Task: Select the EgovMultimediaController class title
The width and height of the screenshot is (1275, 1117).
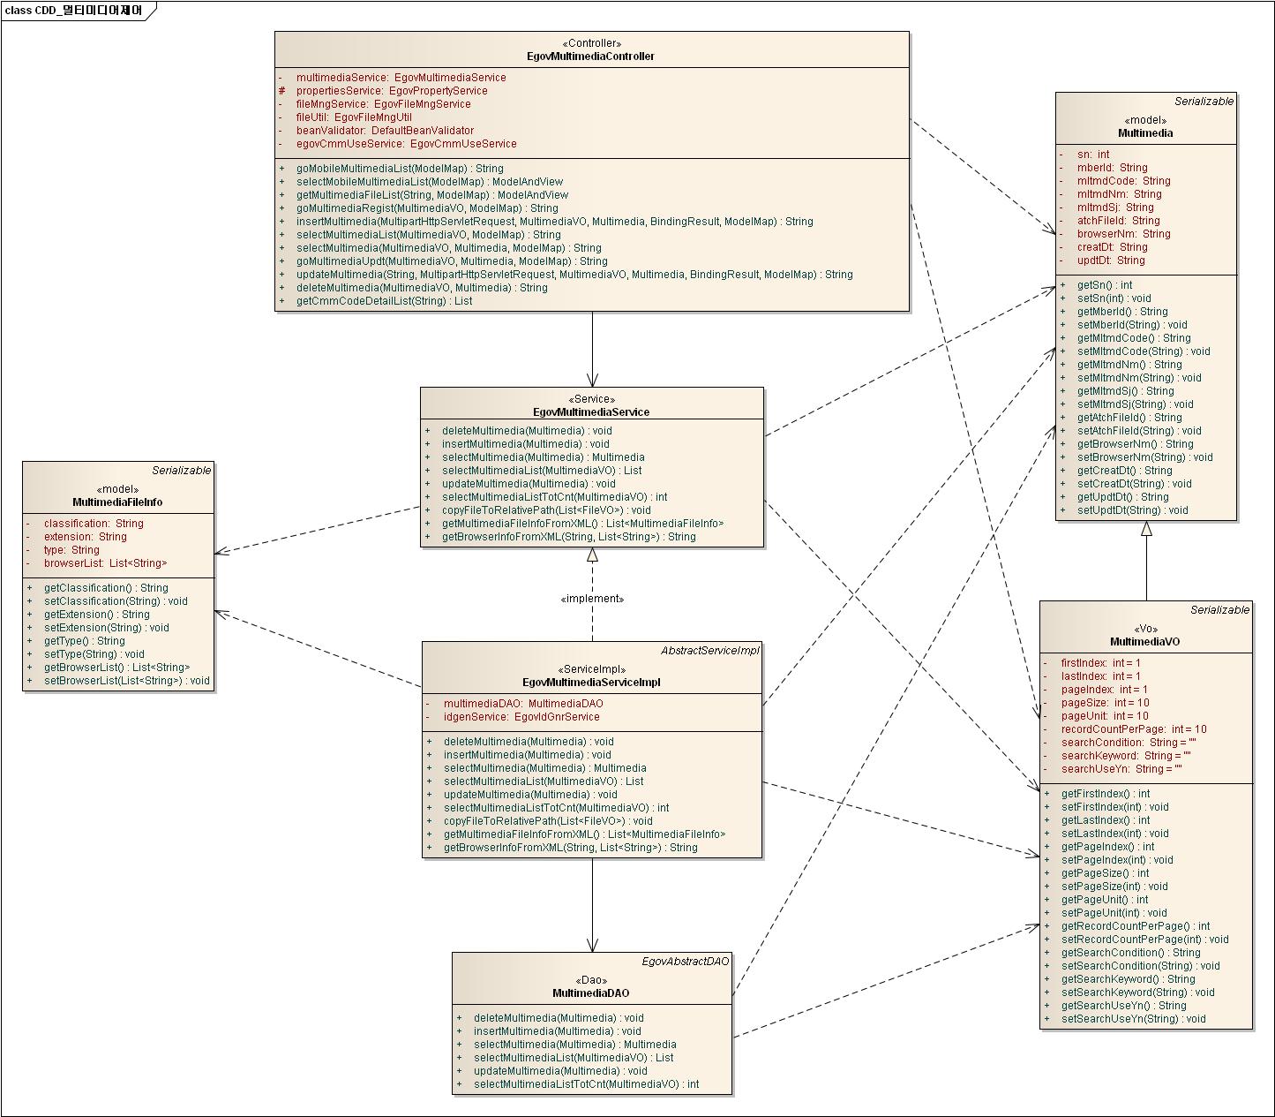Action: click(x=590, y=57)
